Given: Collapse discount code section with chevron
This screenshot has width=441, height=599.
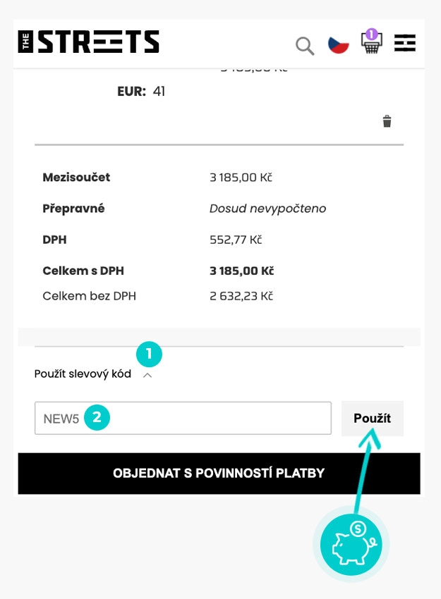Looking at the screenshot, I should click(147, 376).
